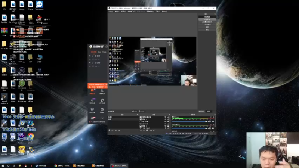Open source properties gear below sources list
This screenshot has height=168, width=299.
[147, 130]
